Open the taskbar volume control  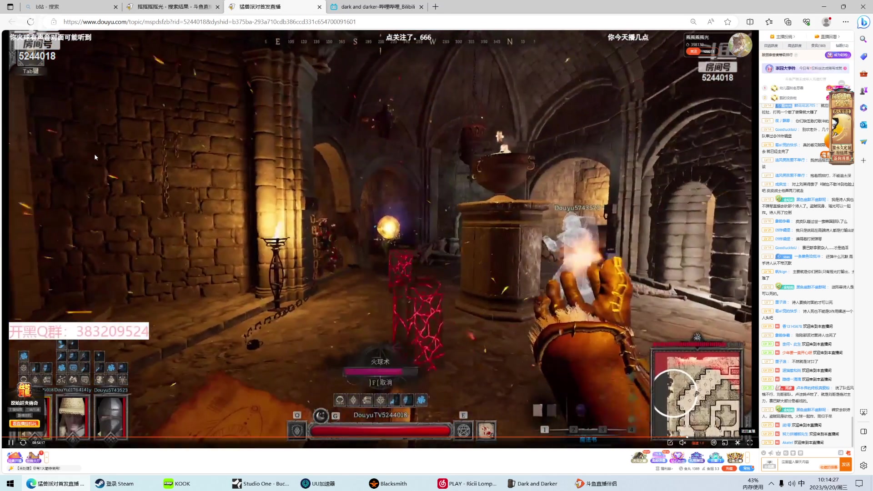792,484
